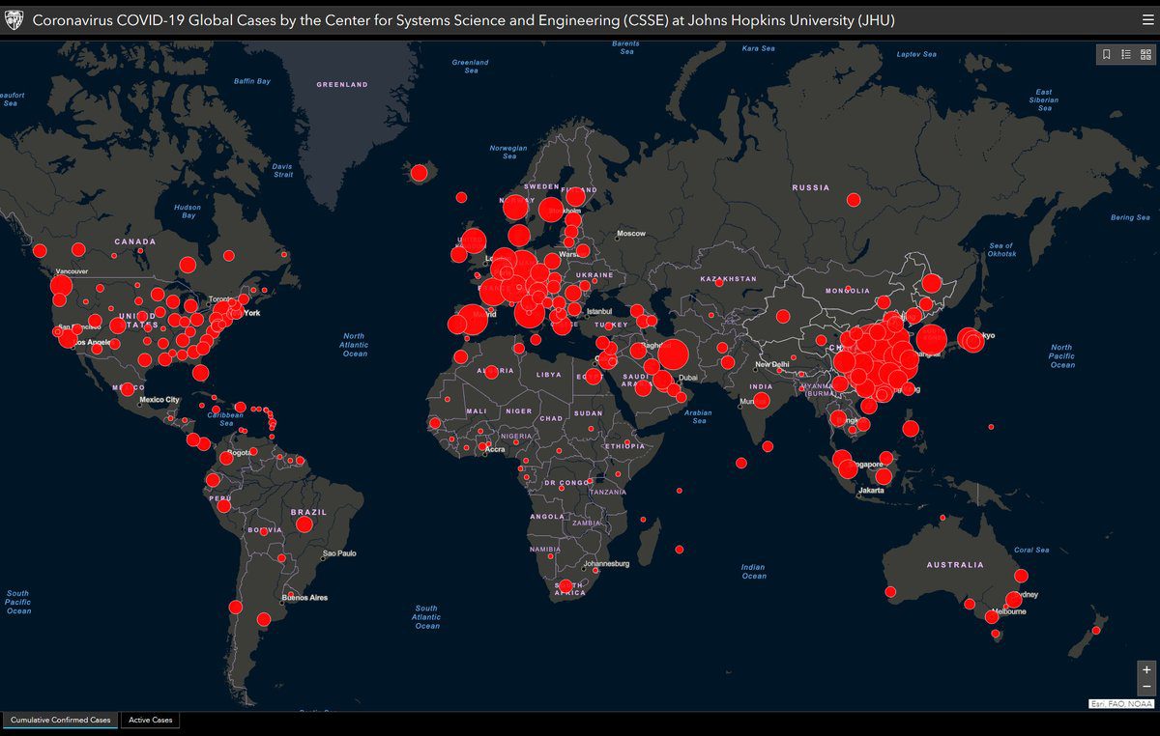The image size is (1160, 736).
Task: Select the red marker in Russia
Action: (x=854, y=200)
